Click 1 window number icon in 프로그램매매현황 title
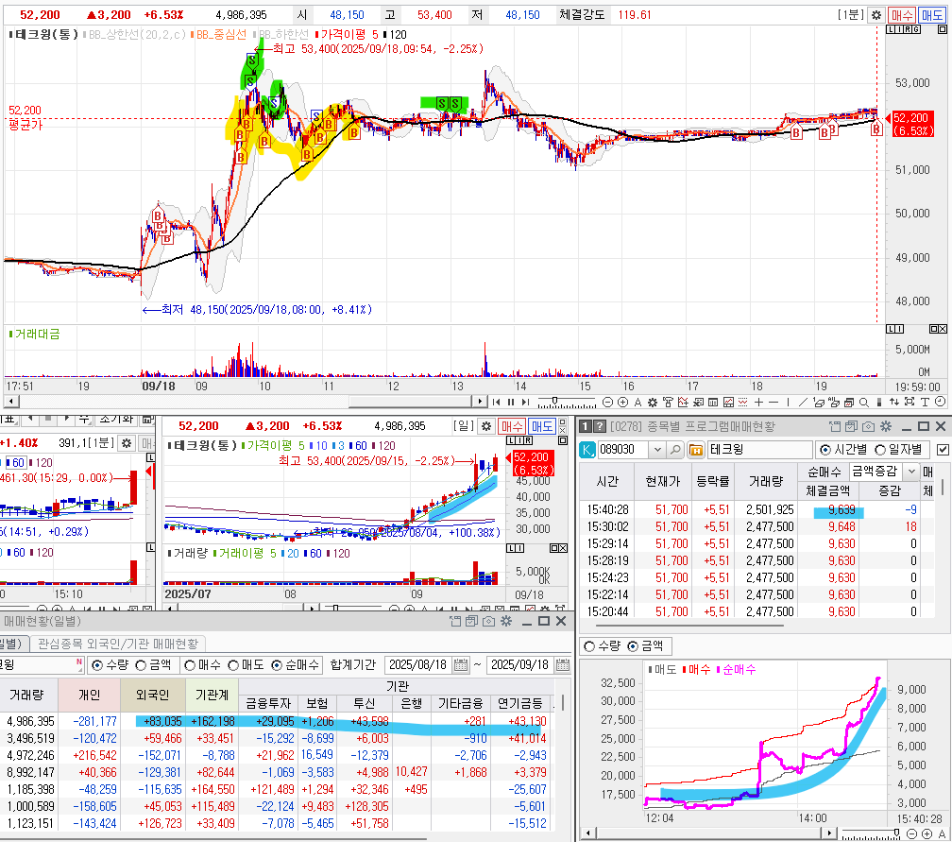Screen dimensions: 952x842 point(585,426)
